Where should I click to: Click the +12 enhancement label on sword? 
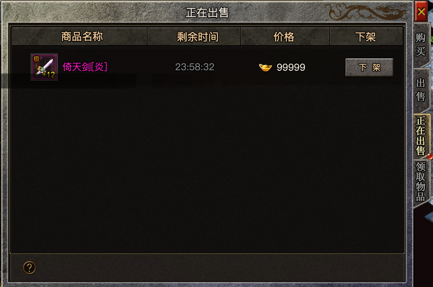pos(49,75)
